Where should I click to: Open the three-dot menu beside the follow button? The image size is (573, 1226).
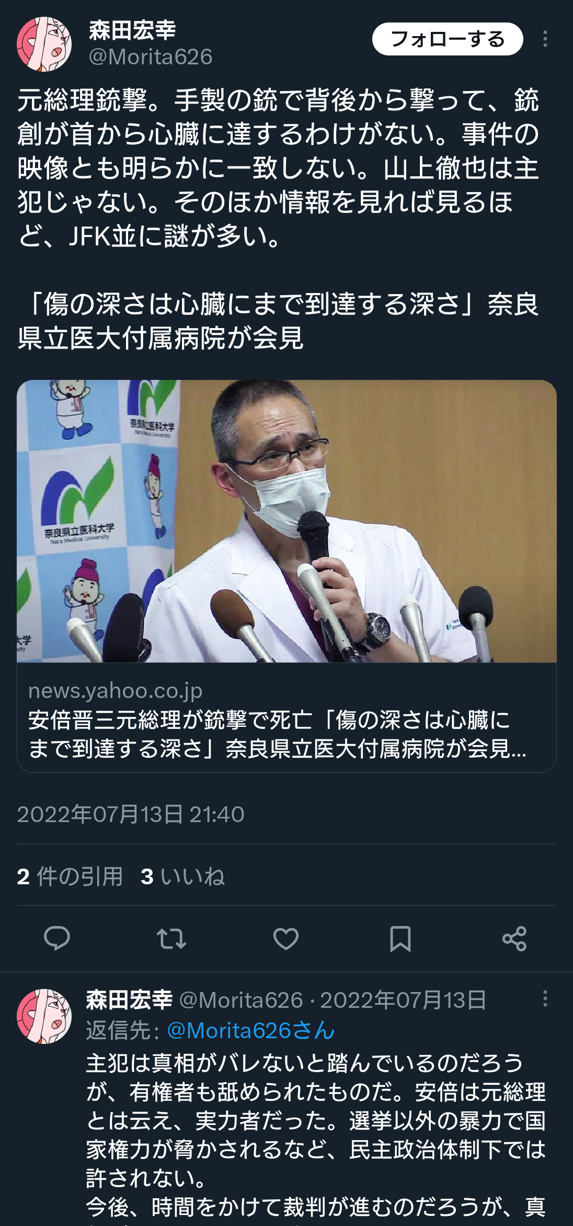(545, 39)
